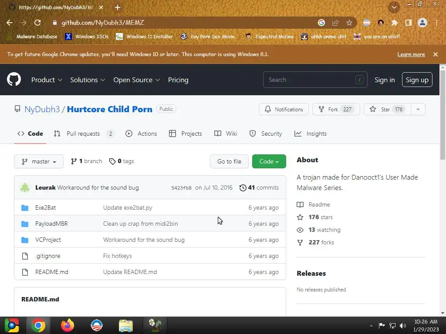Click the Notifications button
The image size is (446, 334).
(x=284, y=109)
